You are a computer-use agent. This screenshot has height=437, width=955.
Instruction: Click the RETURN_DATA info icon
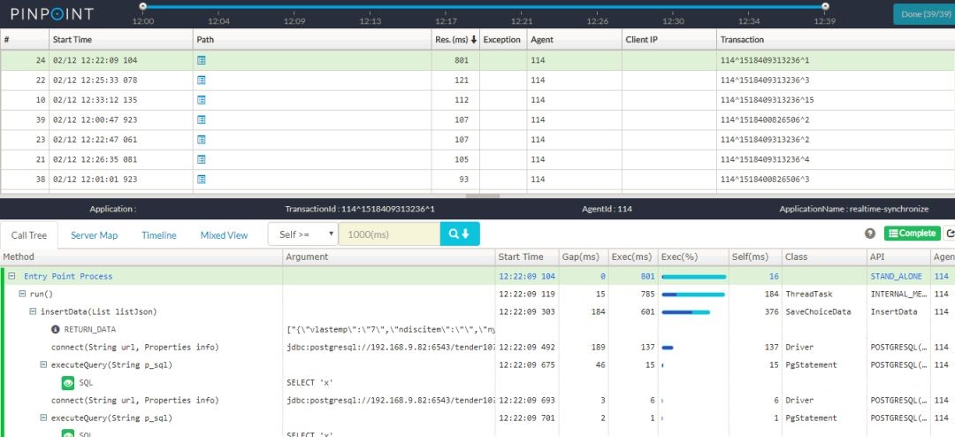[x=56, y=330]
